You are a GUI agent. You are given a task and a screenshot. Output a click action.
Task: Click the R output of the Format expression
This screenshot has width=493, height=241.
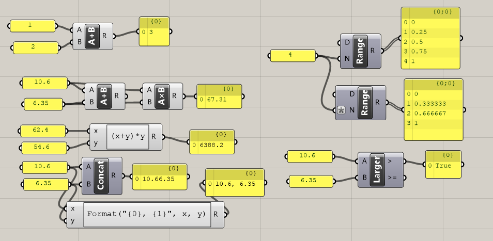[216, 214]
